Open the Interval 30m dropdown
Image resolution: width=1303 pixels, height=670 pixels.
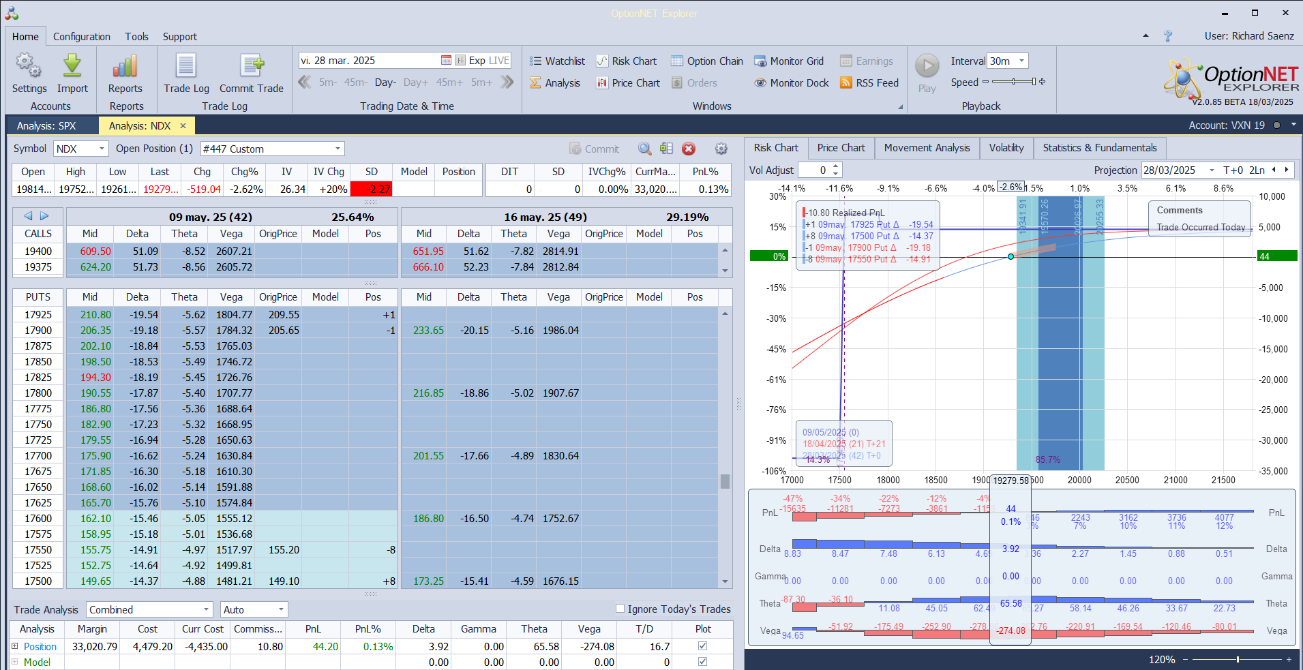pyautogui.click(x=1021, y=61)
